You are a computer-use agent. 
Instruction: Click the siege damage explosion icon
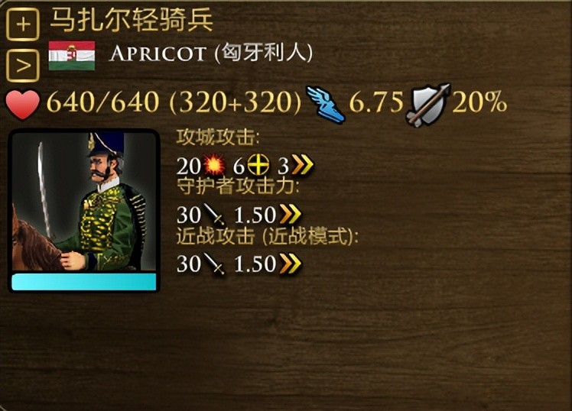[x=215, y=166]
